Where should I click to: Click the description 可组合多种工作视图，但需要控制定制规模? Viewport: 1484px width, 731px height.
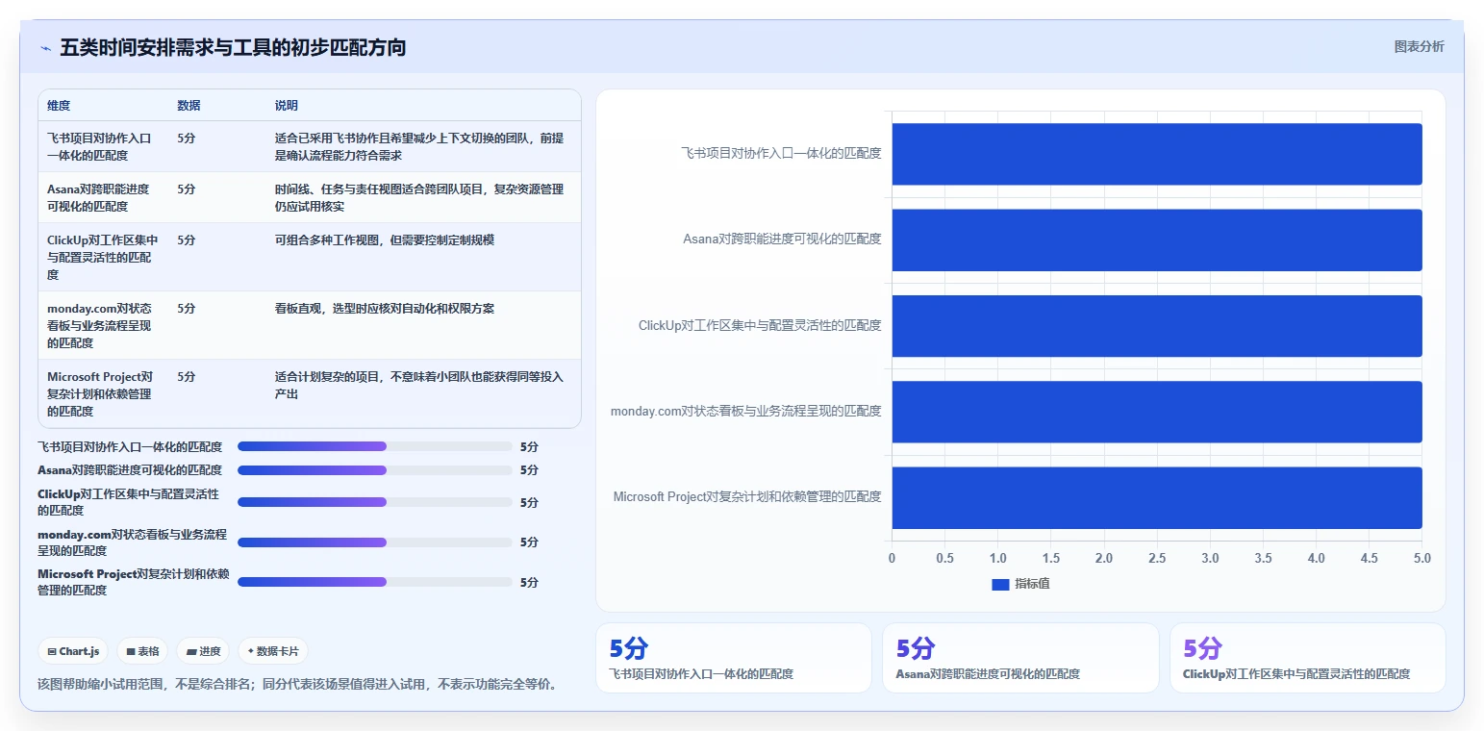385,240
